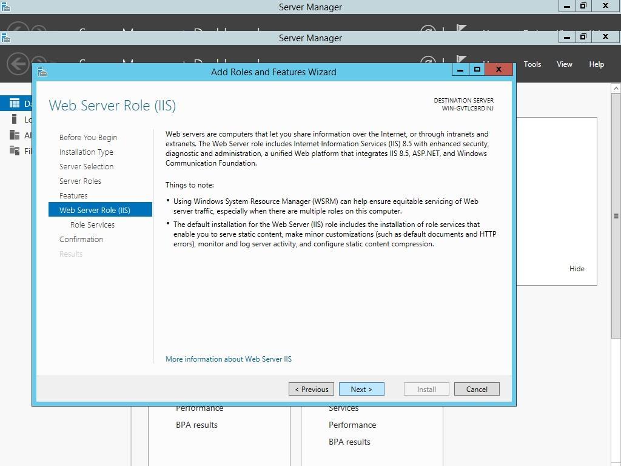The width and height of the screenshot is (621, 466).
Task: Open the All Servers icon in the sidebar
Action: [x=15, y=135]
